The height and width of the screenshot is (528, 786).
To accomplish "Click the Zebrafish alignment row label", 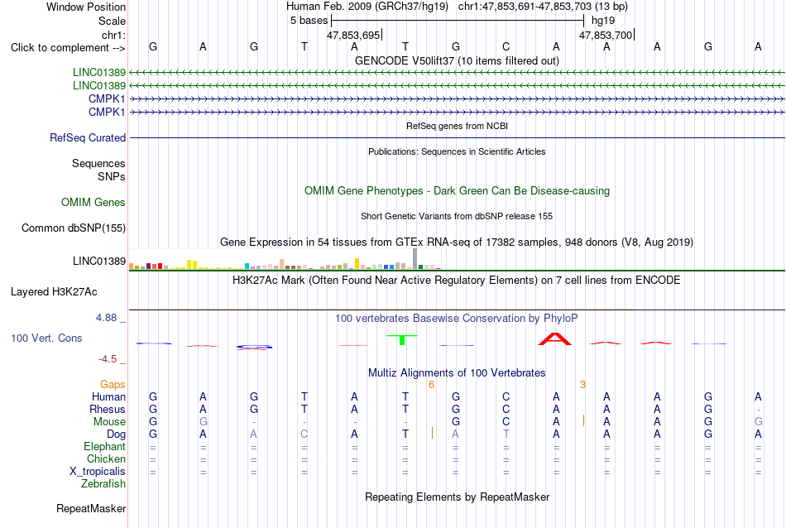I will [x=103, y=484].
